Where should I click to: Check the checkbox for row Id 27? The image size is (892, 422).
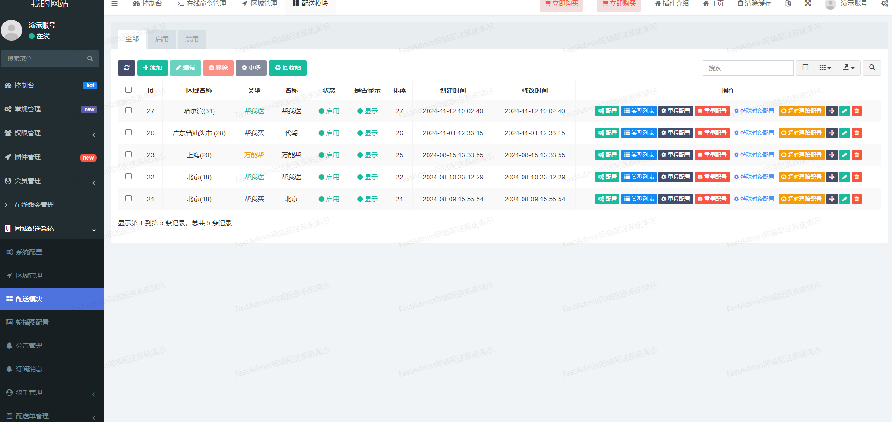[129, 111]
